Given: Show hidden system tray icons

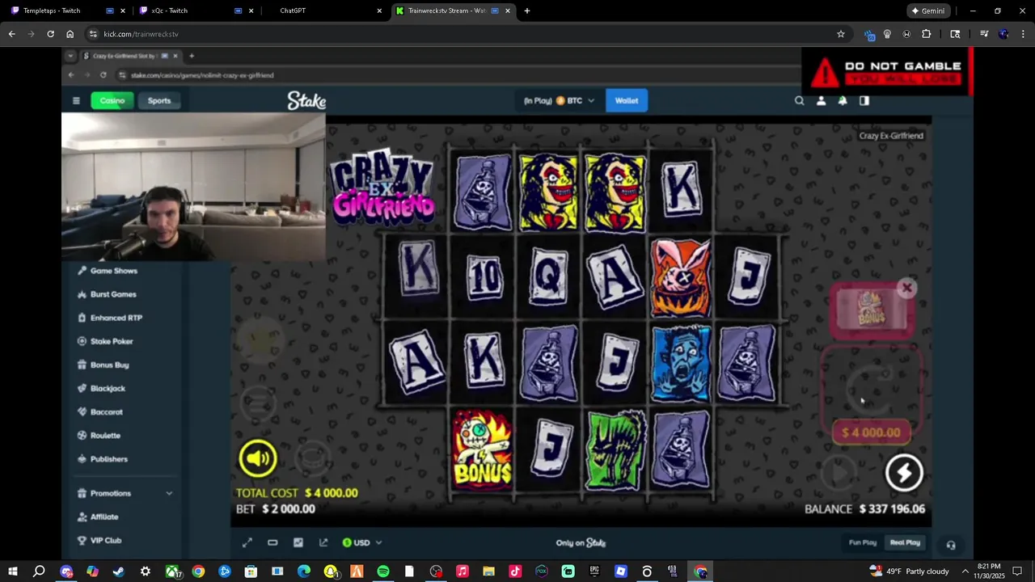Looking at the screenshot, I should click(x=965, y=571).
